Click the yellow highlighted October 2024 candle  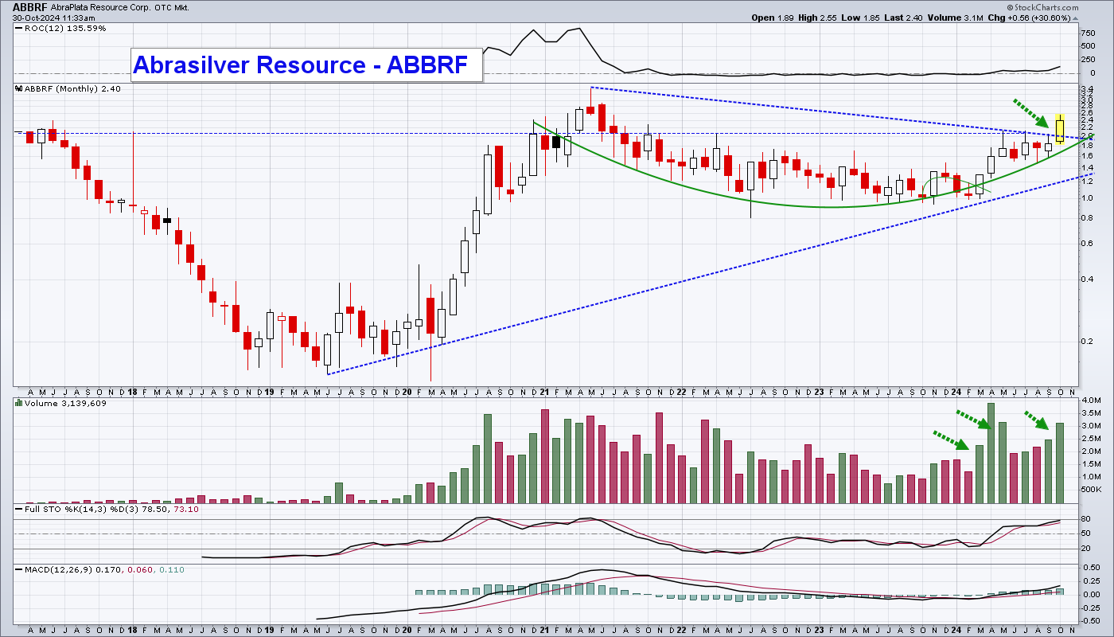[x=1060, y=130]
